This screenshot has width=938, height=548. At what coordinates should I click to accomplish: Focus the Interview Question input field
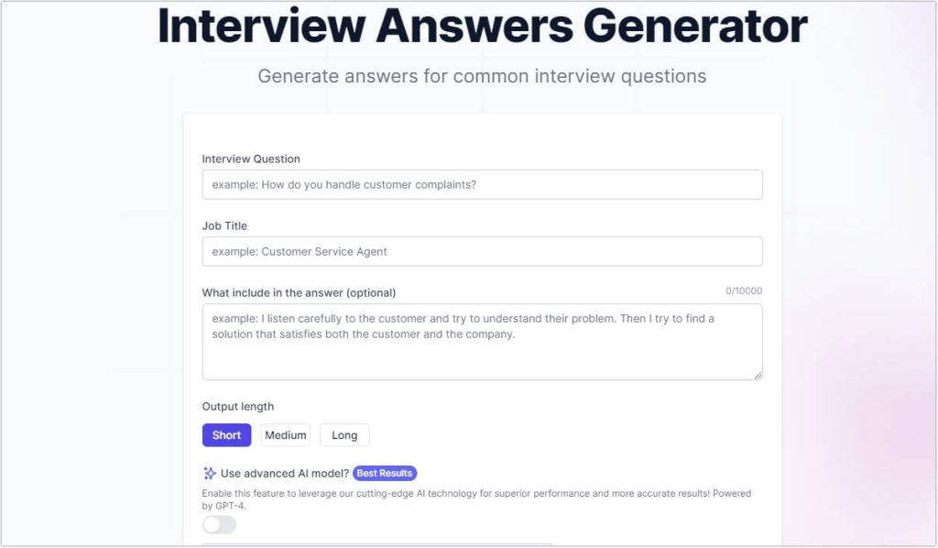pyautogui.click(x=482, y=184)
